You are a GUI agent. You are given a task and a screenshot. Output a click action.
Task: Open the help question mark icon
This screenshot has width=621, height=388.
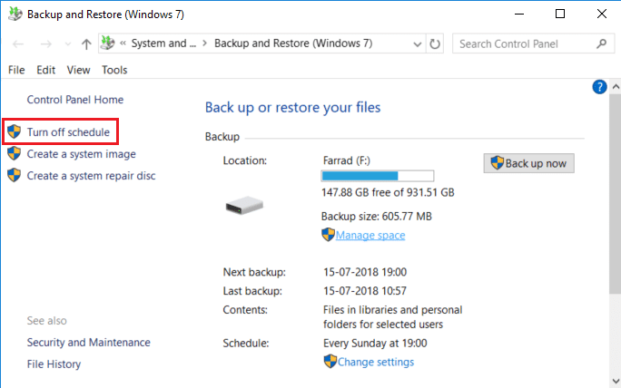(x=599, y=87)
